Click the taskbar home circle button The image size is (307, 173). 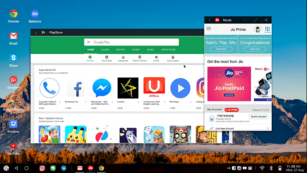click(26, 168)
